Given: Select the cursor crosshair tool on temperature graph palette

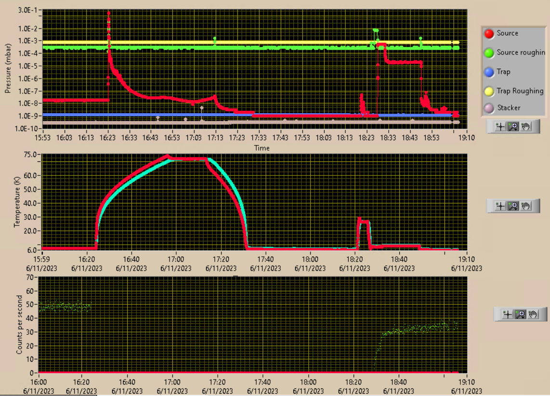Looking at the screenshot, I should click(500, 206).
